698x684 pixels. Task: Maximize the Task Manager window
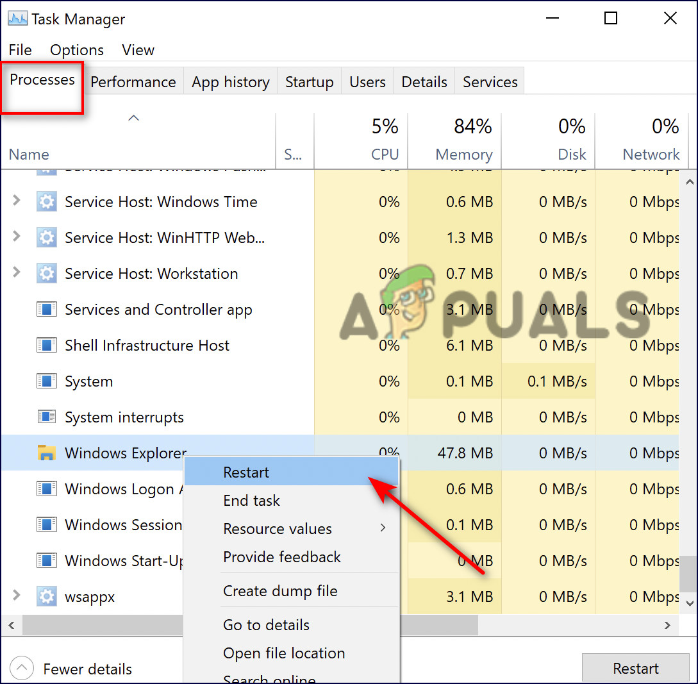(611, 18)
